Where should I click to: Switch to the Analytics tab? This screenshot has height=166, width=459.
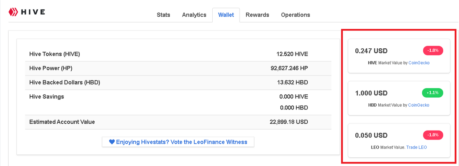194,15
